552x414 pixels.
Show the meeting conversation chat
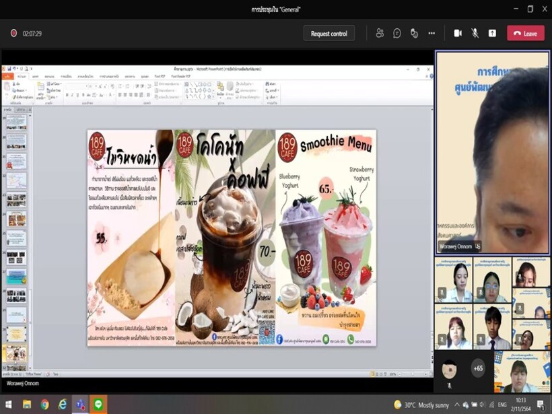click(x=396, y=34)
